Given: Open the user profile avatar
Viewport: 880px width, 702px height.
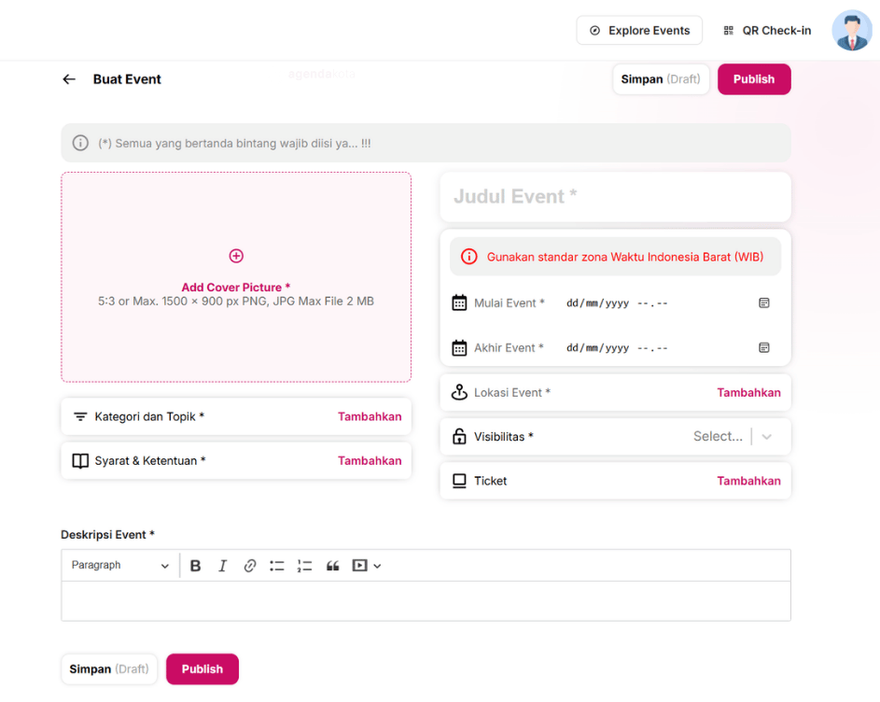Looking at the screenshot, I should click(851, 31).
